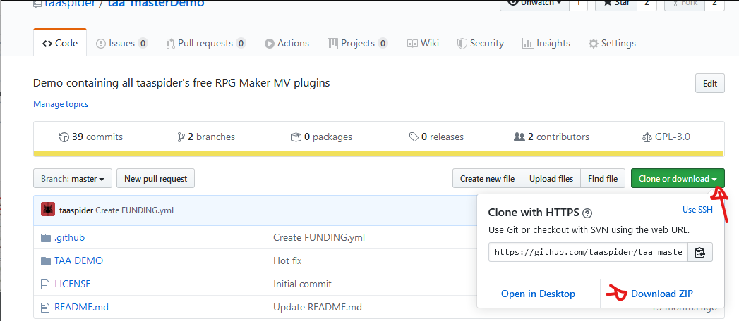
Task: Open the Initial commit message link
Action: pos(302,284)
